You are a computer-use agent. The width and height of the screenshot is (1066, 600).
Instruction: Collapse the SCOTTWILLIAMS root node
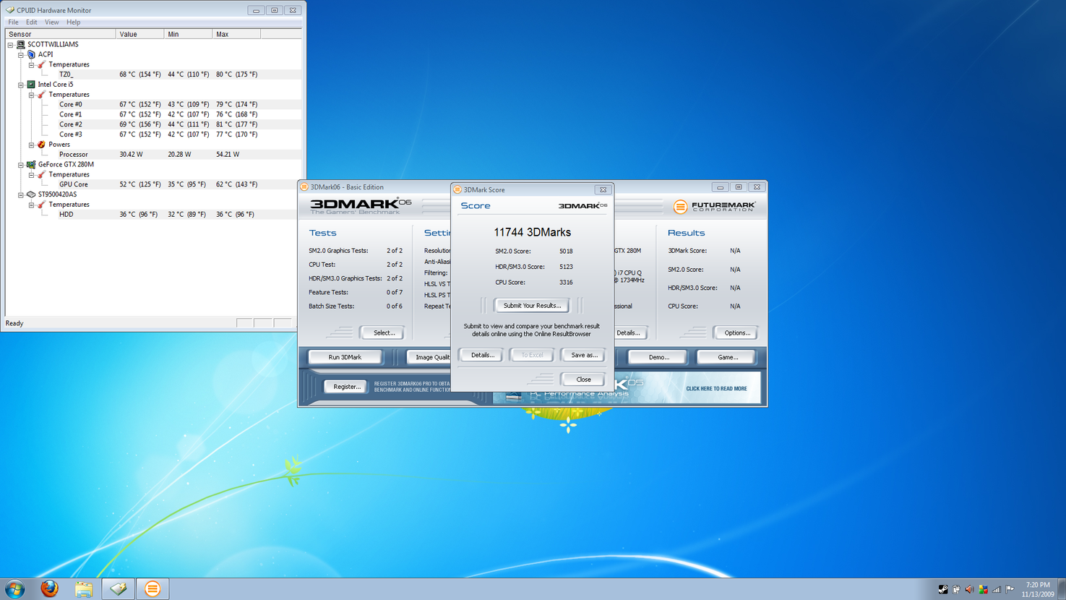pyautogui.click(x=11, y=45)
